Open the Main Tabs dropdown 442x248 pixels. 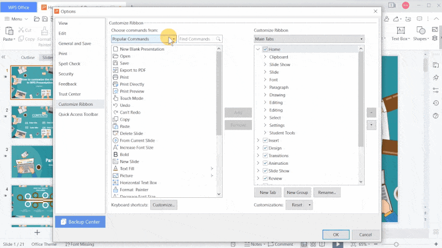tap(309, 39)
